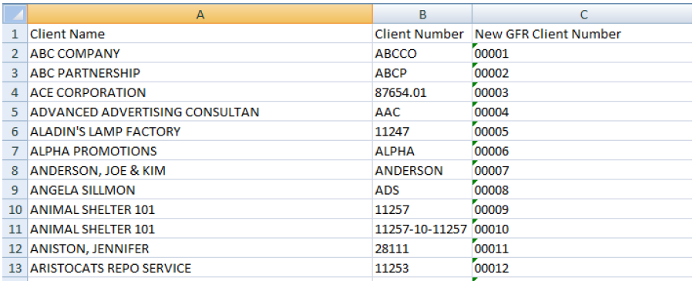This screenshot has width=696, height=281.
Task: Select client number 'ABCP'
Action: tap(422, 72)
